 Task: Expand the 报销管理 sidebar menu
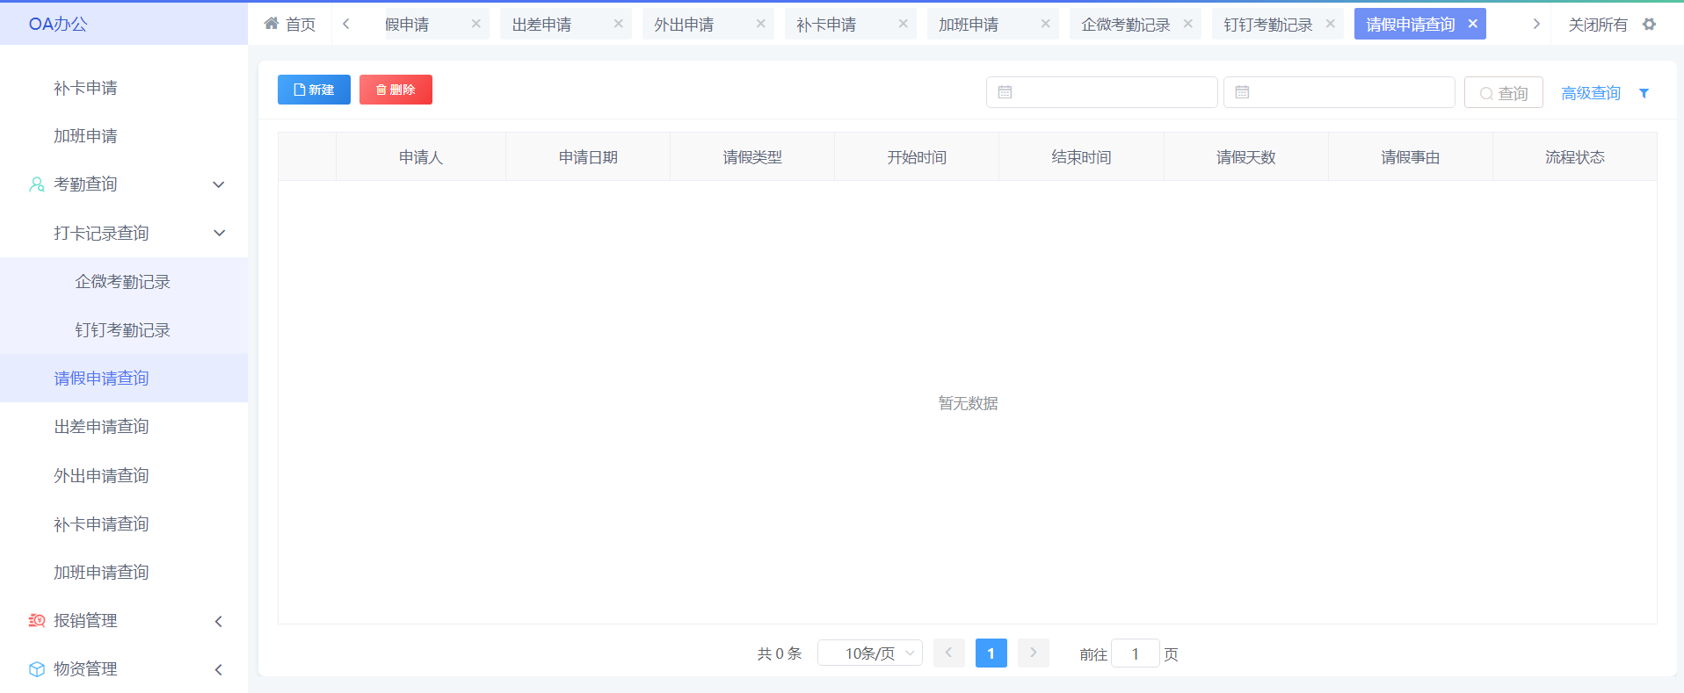tap(219, 621)
